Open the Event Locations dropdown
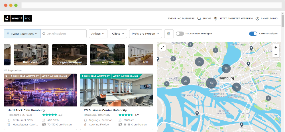285x132 pixels. coord(22,34)
